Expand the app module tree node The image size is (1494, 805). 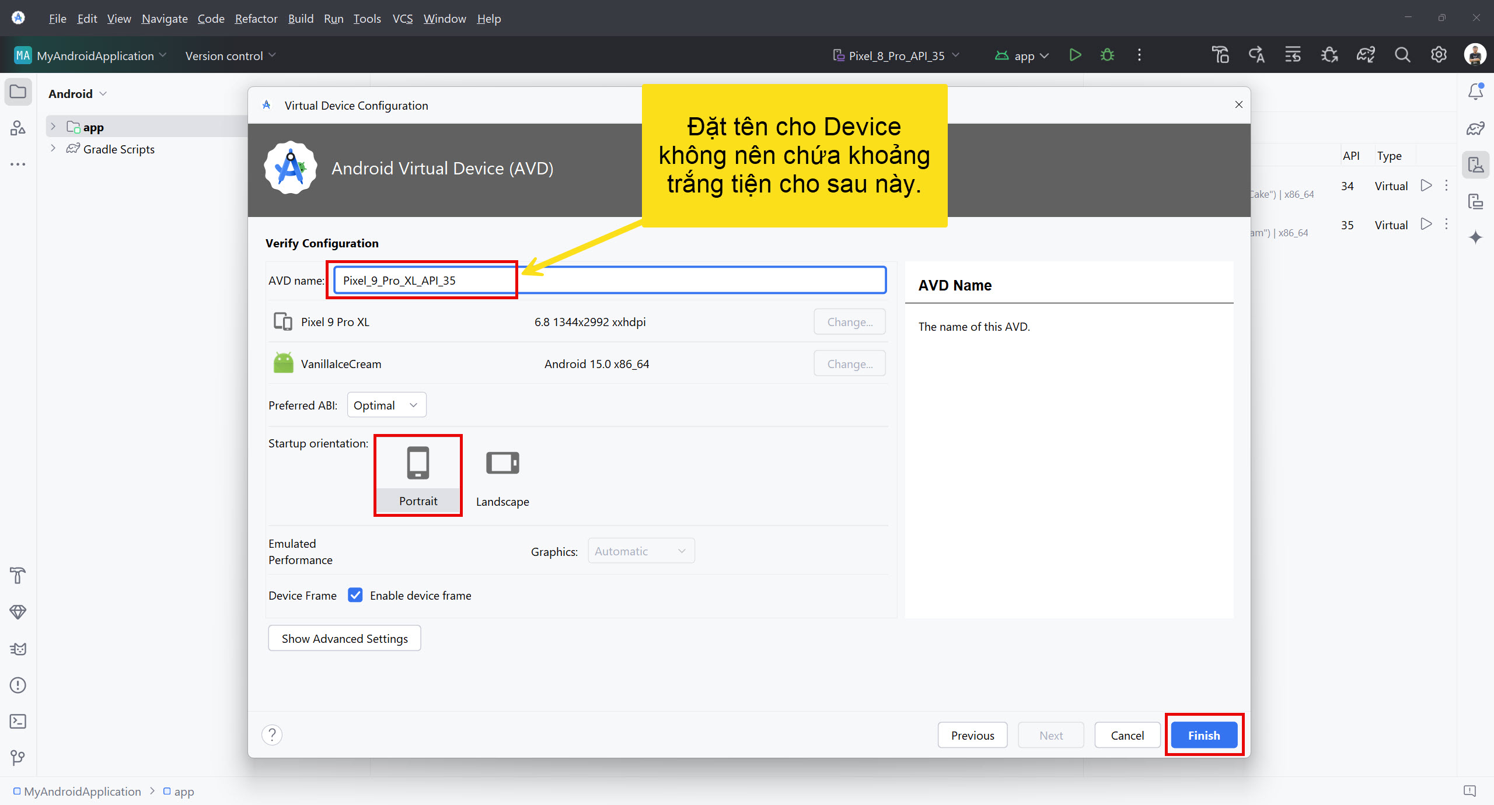click(x=53, y=127)
